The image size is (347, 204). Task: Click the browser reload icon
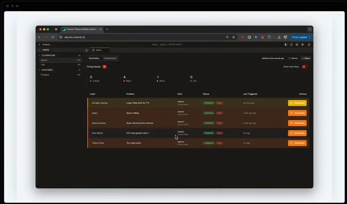click(53, 37)
